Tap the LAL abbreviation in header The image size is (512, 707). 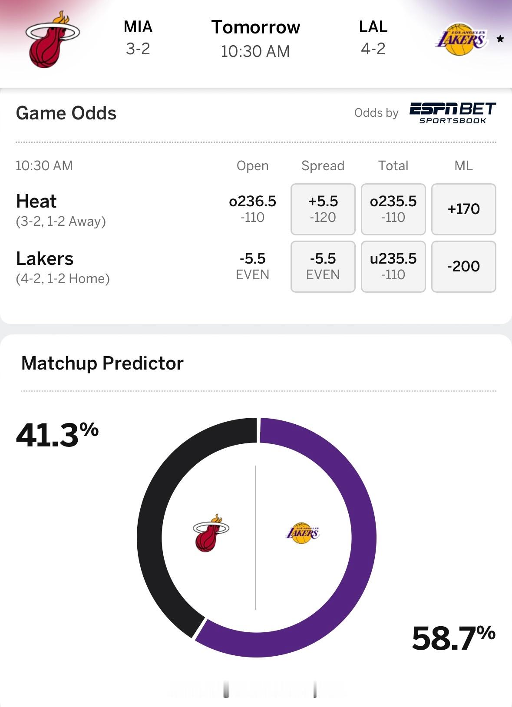(x=373, y=27)
